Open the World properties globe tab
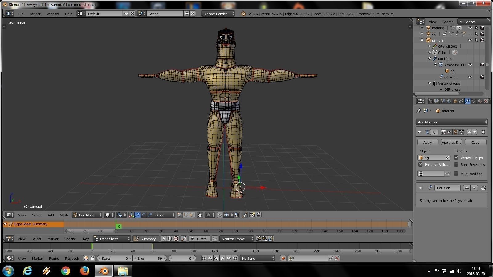This screenshot has height=277, width=493. (x=449, y=101)
